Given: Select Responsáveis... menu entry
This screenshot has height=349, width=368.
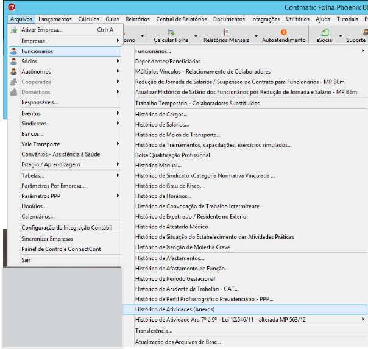Looking at the screenshot, I should (65, 102).
